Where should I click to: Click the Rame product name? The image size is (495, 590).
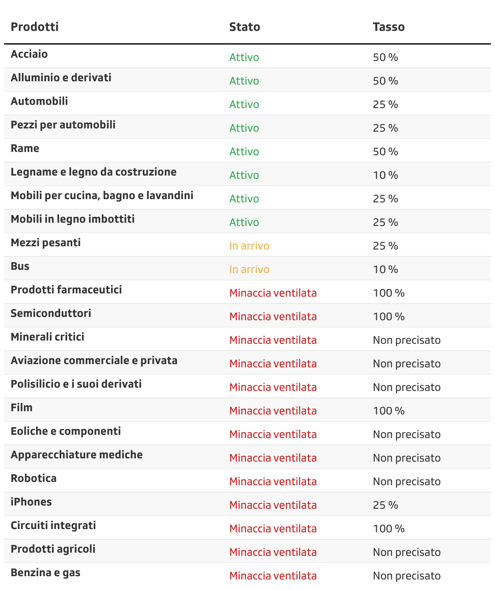pyautogui.click(x=25, y=148)
